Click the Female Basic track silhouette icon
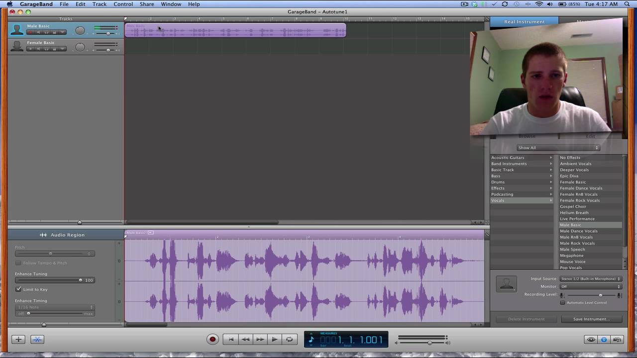 pyautogui.click(x=17, y=46)
